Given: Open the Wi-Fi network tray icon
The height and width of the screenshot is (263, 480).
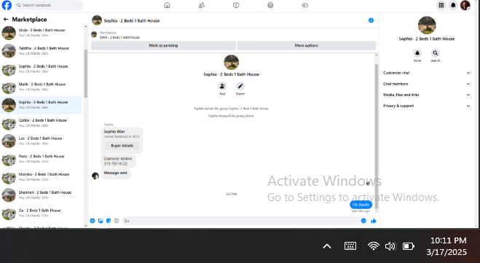Looking at the screenshot, I should (374, 246).
